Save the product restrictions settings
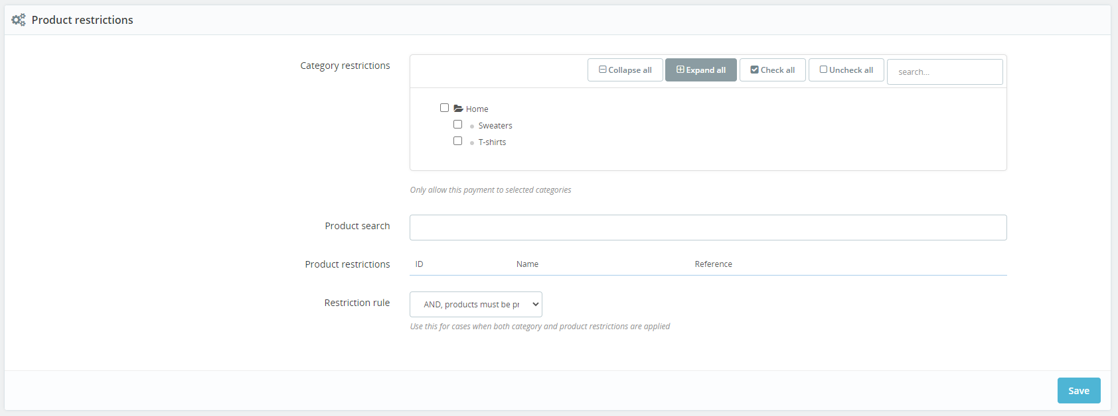1118x416 pixels. [1078, 391]
